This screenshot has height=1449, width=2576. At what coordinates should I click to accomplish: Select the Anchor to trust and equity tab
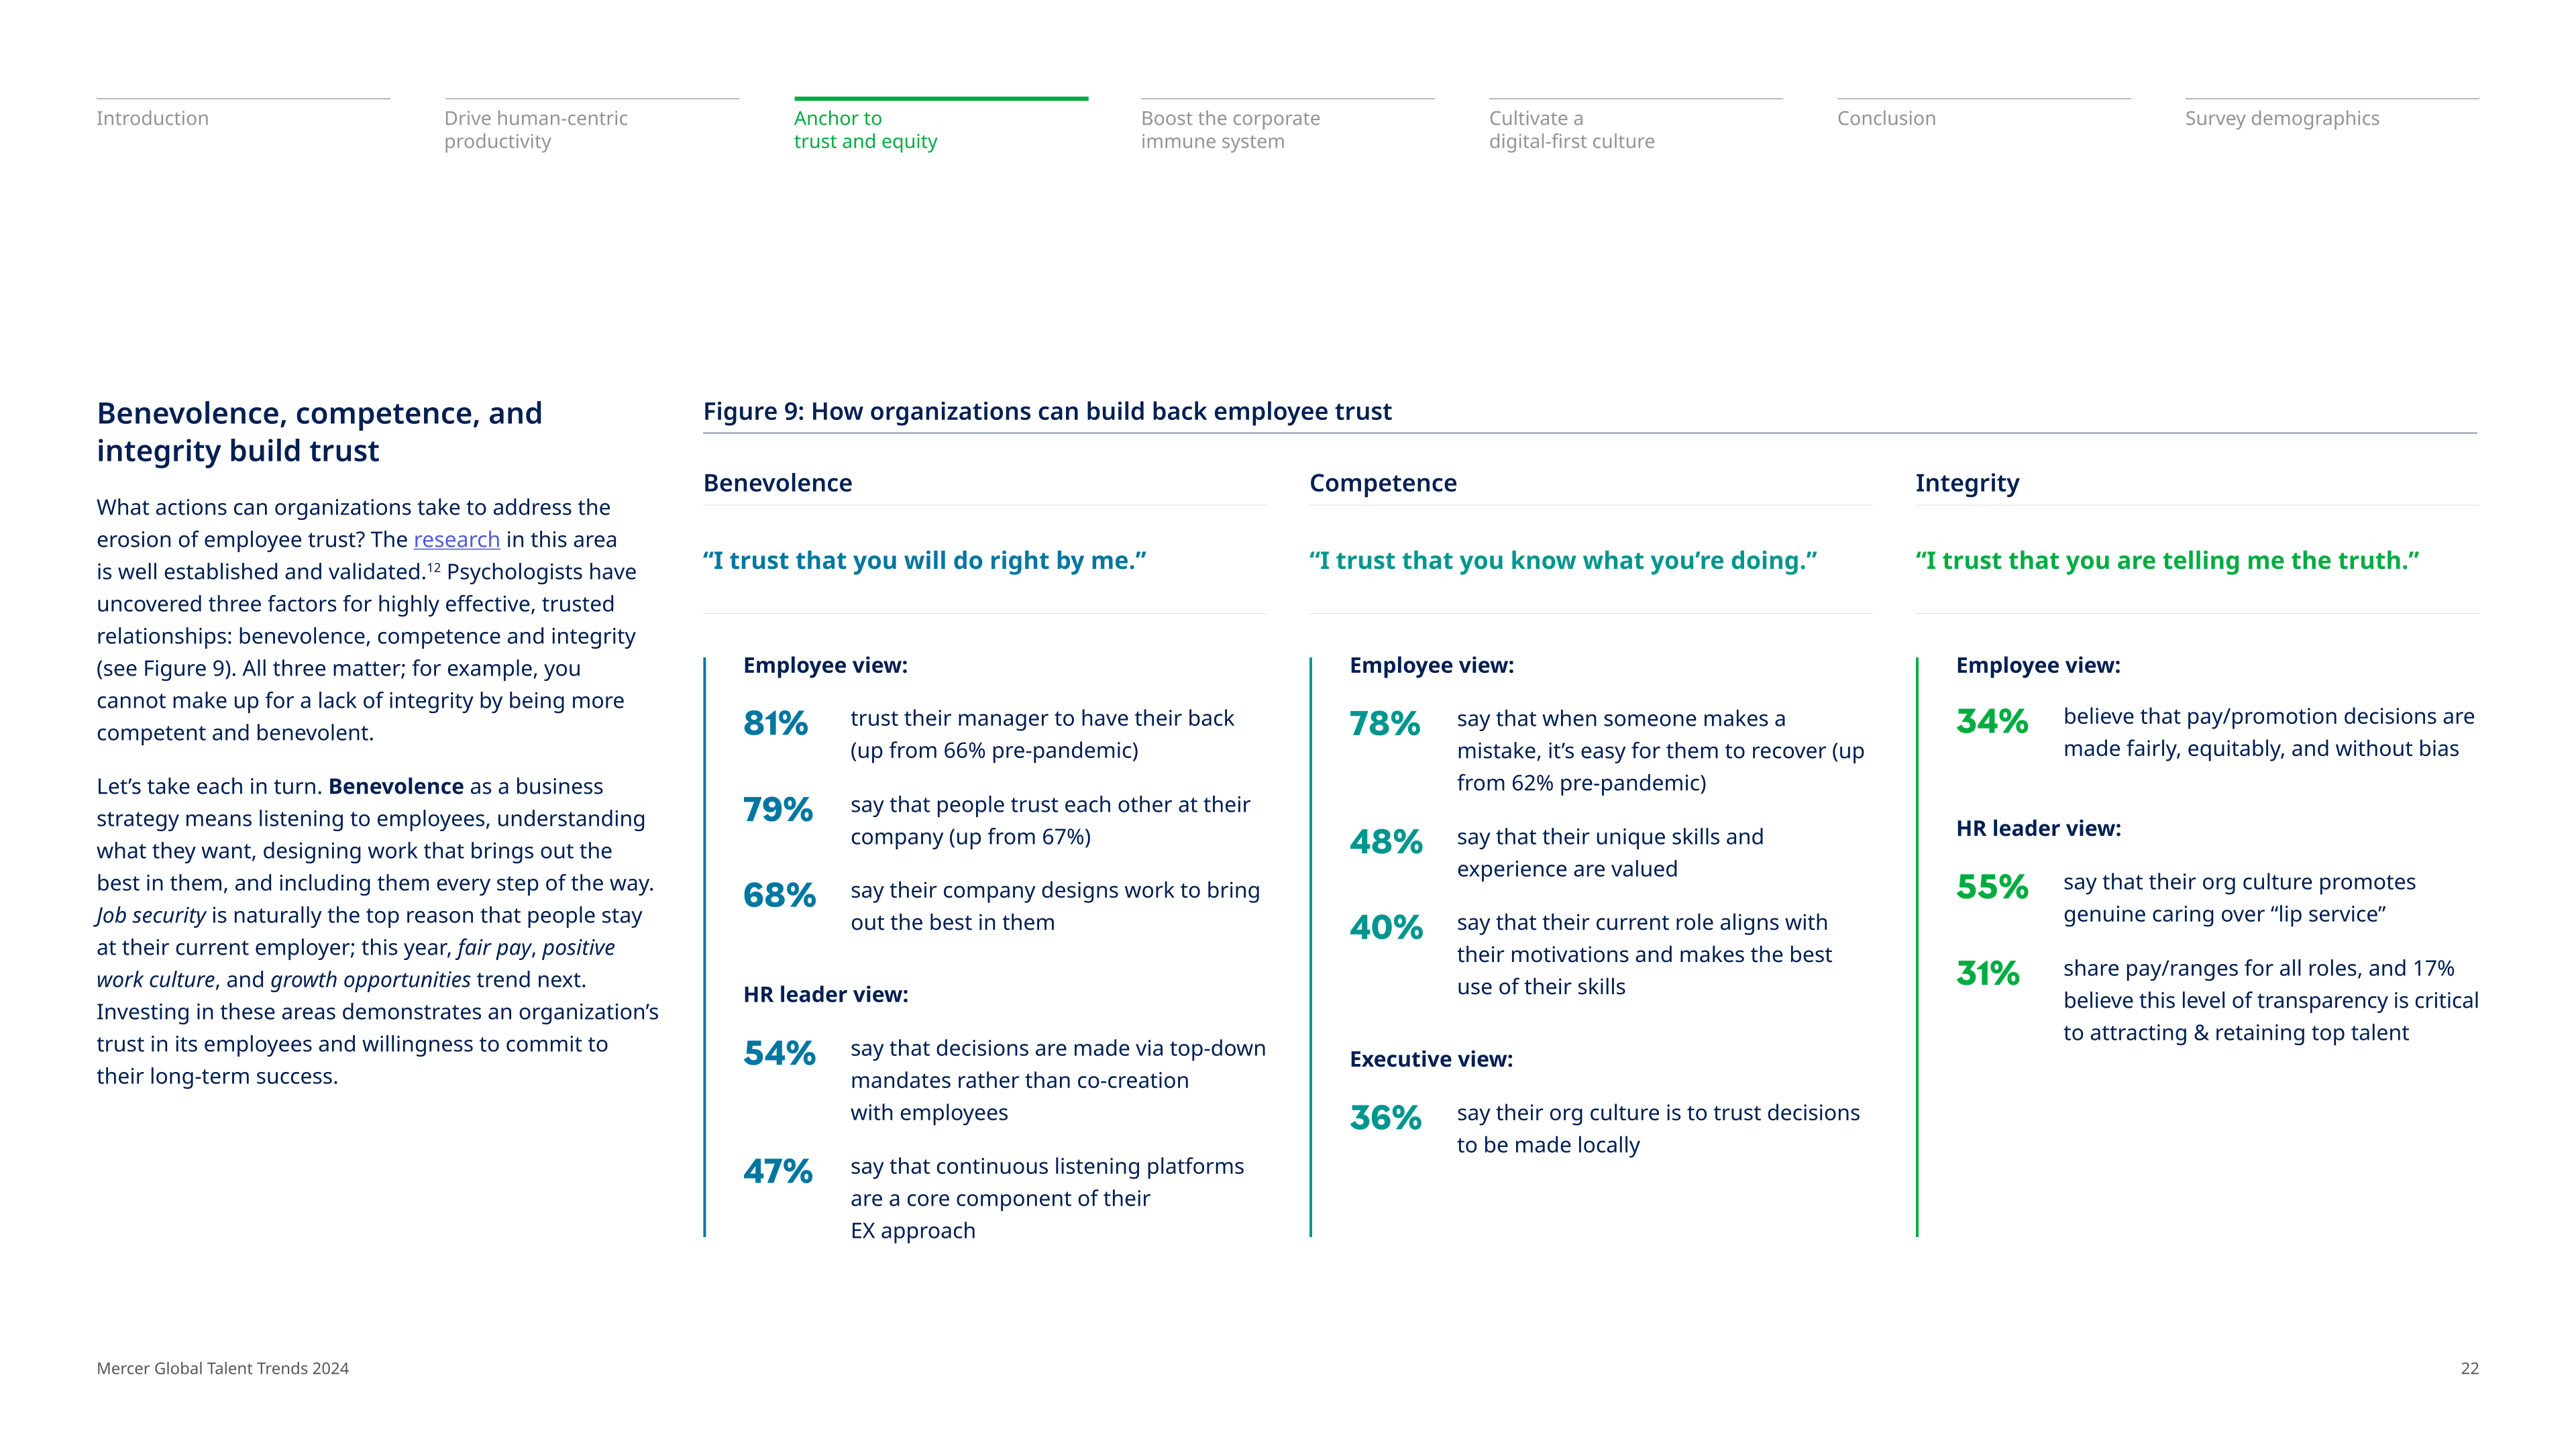tap(865, 130)
